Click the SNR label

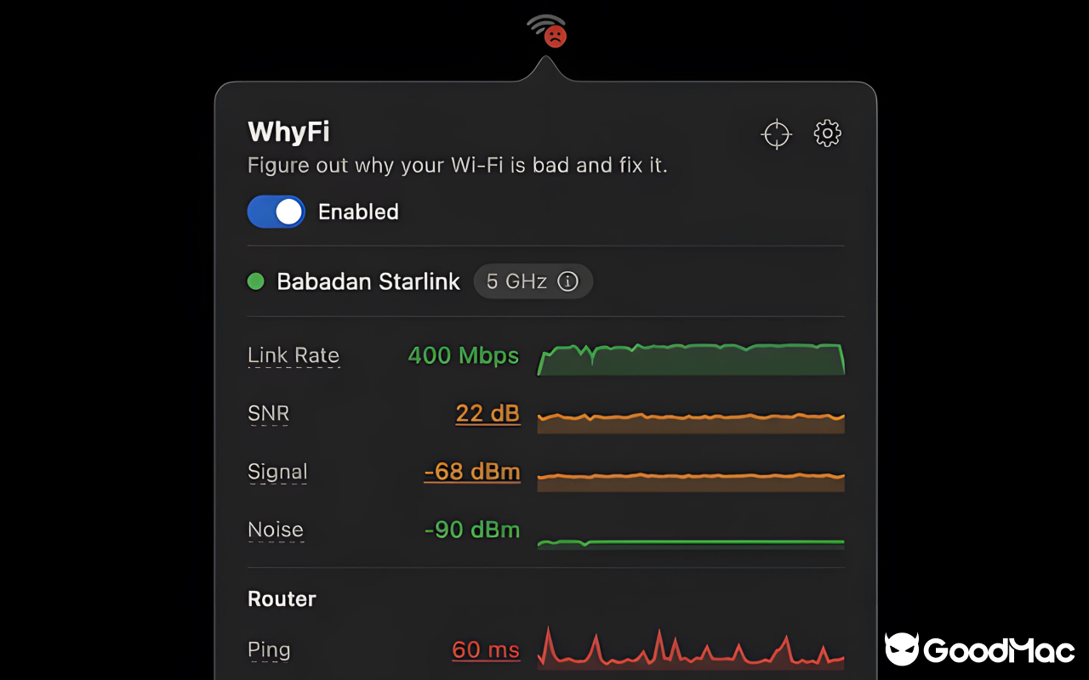pos(268,414)
